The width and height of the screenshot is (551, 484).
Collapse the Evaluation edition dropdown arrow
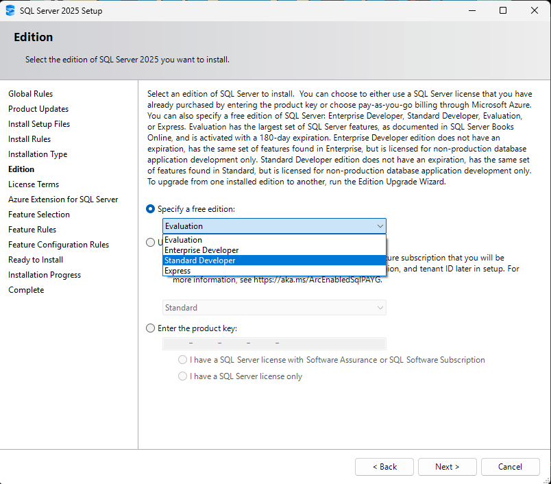tap(380, 226)
